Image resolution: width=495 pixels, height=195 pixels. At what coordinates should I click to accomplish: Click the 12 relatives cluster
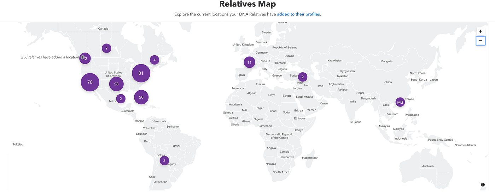coord(85,58)
